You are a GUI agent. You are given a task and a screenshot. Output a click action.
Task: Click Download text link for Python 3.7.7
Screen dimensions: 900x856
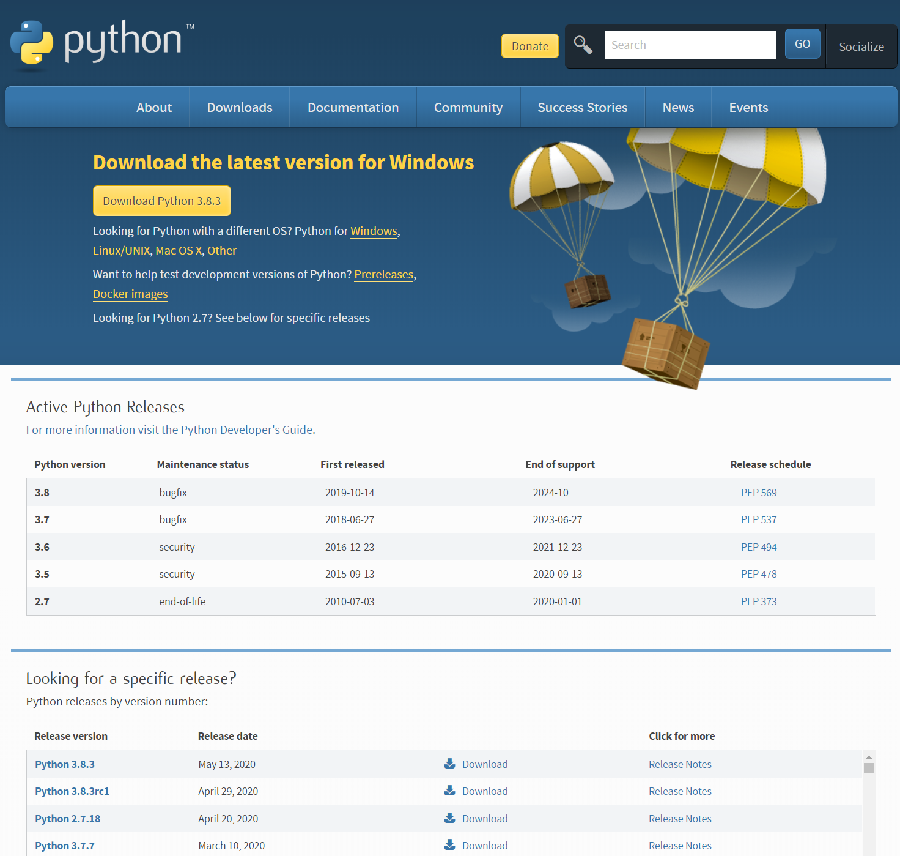point(485,846)
